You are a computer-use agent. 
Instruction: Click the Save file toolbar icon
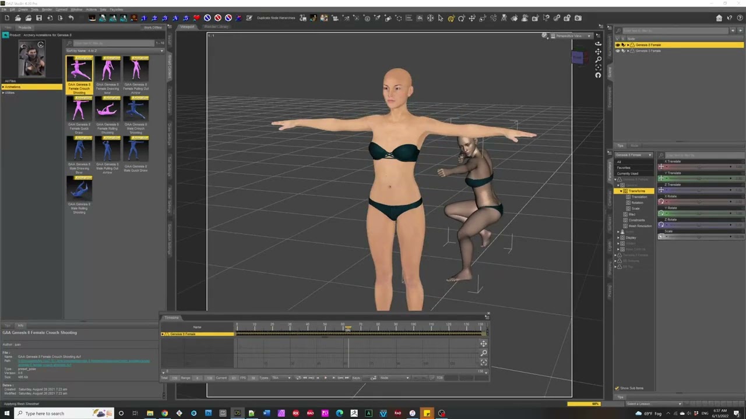click(x=39, y=18)
